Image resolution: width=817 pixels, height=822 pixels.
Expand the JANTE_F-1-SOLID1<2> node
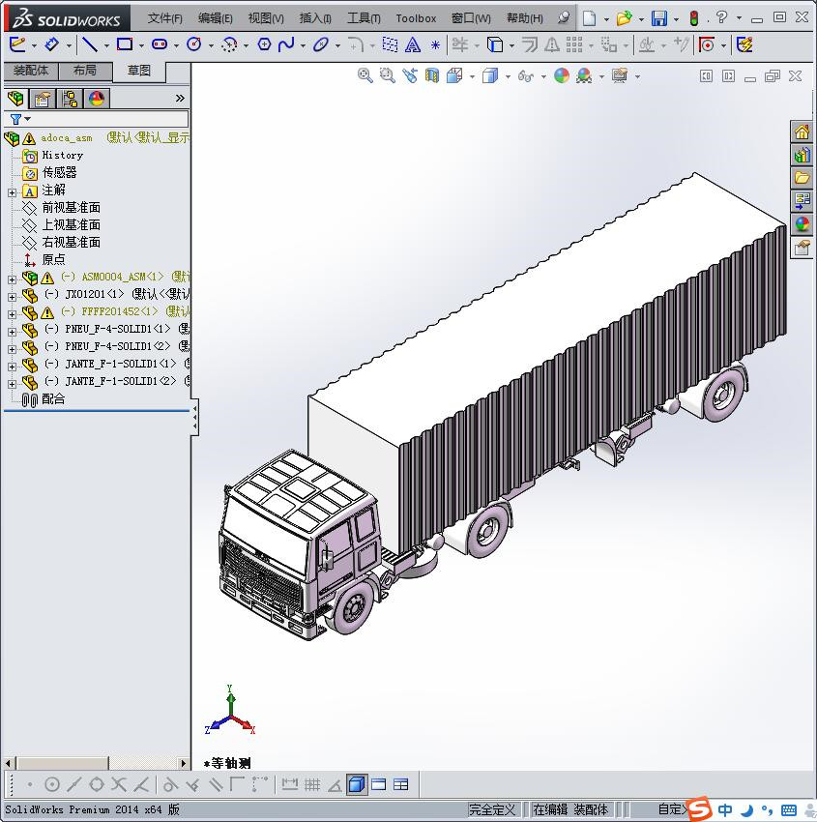(12, 384)
